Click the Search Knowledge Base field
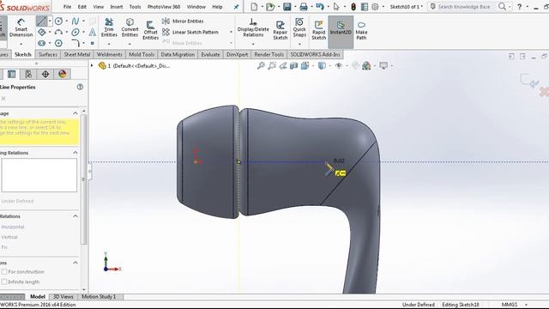549x309 pixels. point(464,7)
